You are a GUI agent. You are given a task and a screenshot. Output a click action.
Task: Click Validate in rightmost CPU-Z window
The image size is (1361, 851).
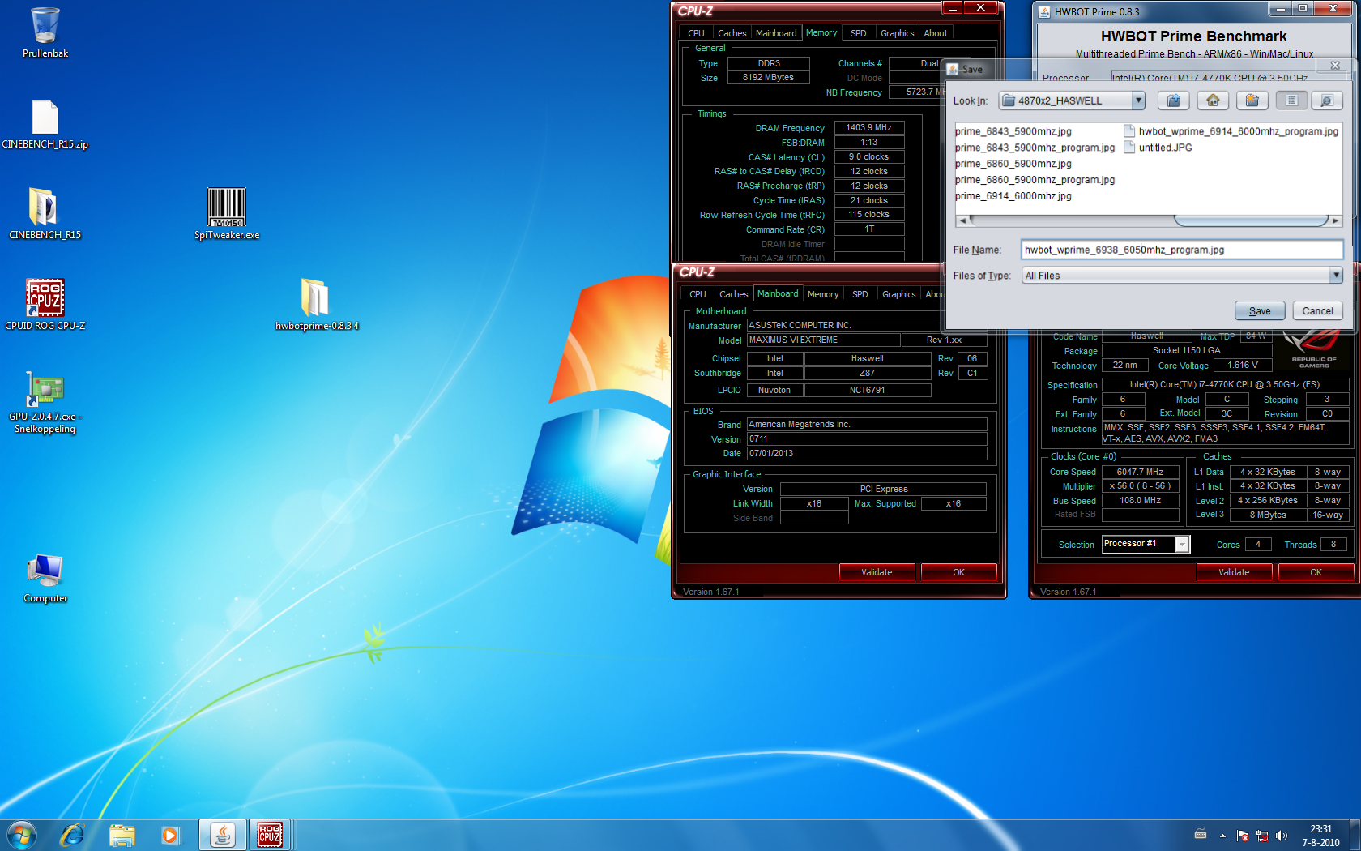point(1234,572)
